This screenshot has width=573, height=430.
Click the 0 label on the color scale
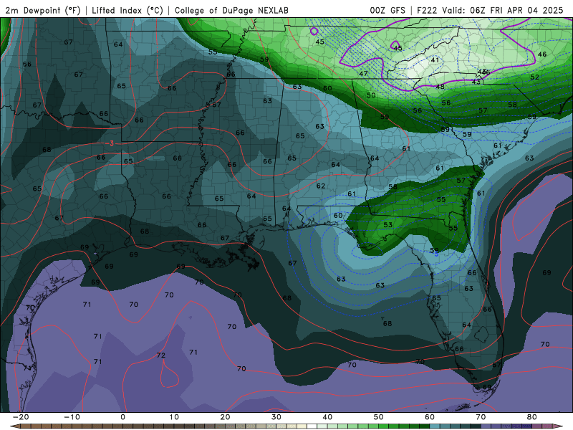pyautogui.click(x=122, y=417)
